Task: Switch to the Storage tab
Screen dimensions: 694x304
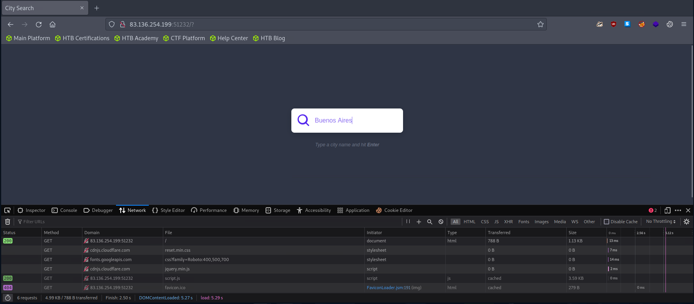Action: tap(278, 210)
